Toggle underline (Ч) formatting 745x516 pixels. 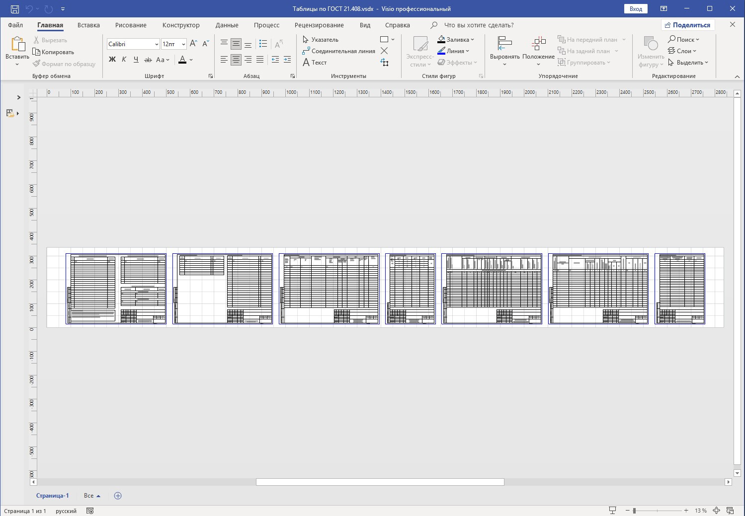pyautogui.click(x=136, y=60)
